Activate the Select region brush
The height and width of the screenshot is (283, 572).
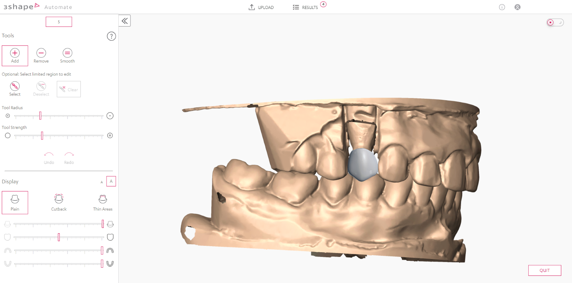click(x=15, y=89)
